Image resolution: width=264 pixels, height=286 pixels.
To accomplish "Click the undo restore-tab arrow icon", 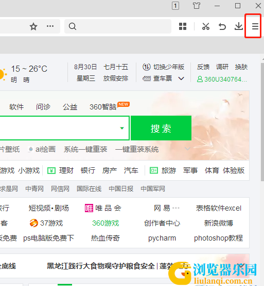I will [x=222, y=26].
